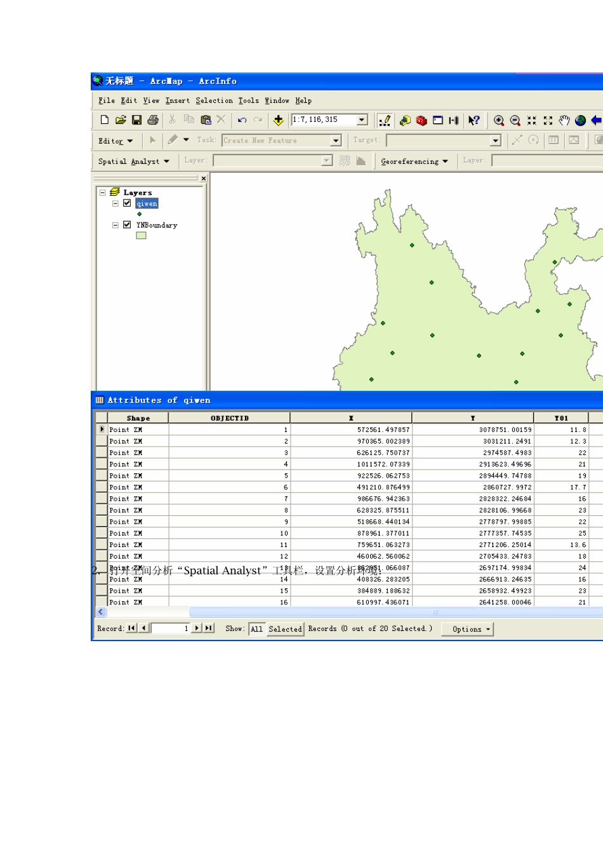Open the Edit menu

click(x=129, y=100)
